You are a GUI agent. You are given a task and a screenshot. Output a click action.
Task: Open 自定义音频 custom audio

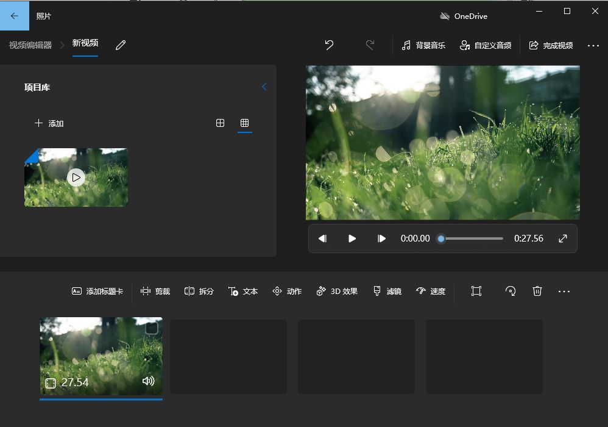pos(485,45)
